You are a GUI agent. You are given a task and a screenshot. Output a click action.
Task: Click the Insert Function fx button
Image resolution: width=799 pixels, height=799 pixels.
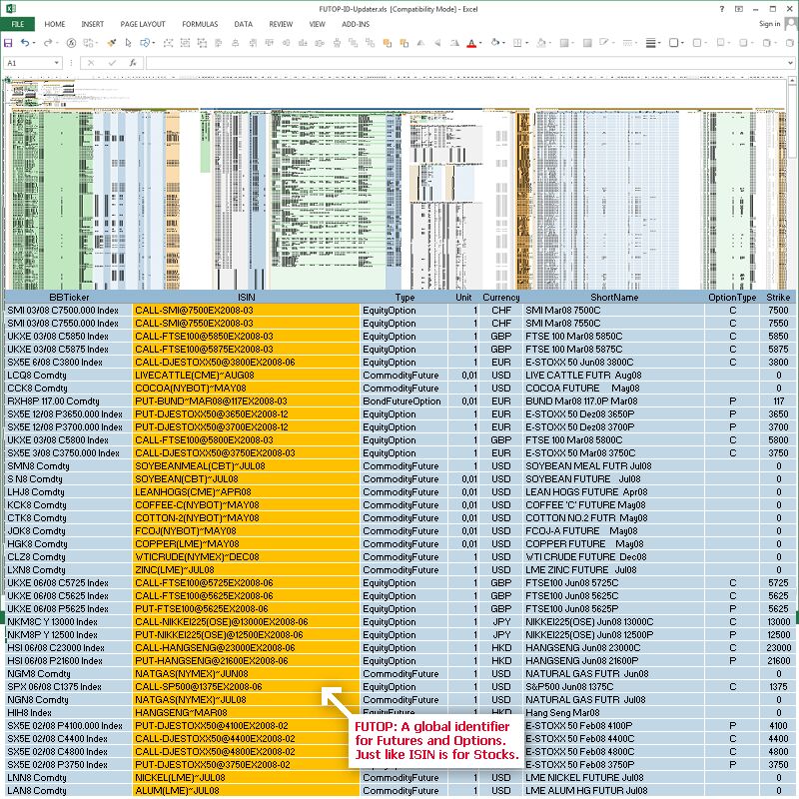[133, 63]
